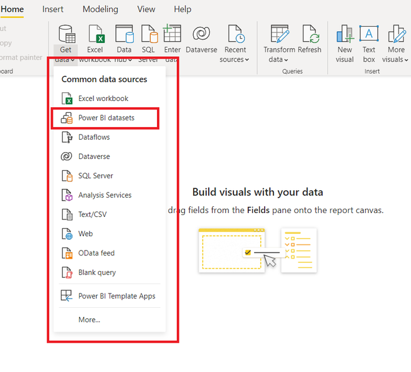
Task: Click the icon beside OData feed
Action: (x=67, y=253)
